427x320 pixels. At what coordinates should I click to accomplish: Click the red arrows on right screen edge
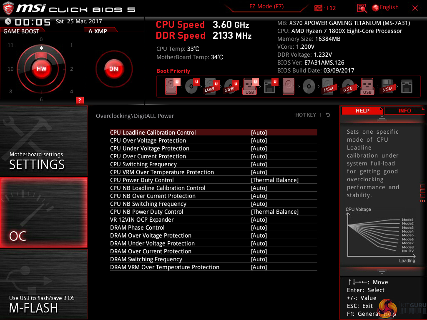point(422,201)
